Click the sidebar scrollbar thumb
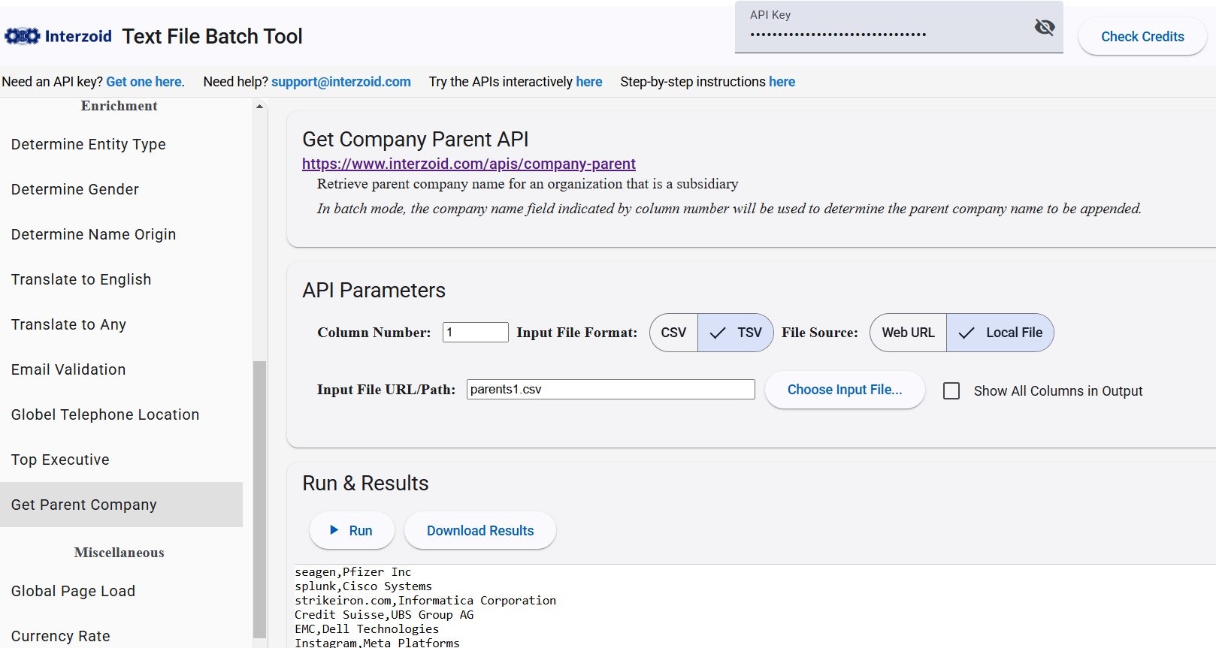 259,499
